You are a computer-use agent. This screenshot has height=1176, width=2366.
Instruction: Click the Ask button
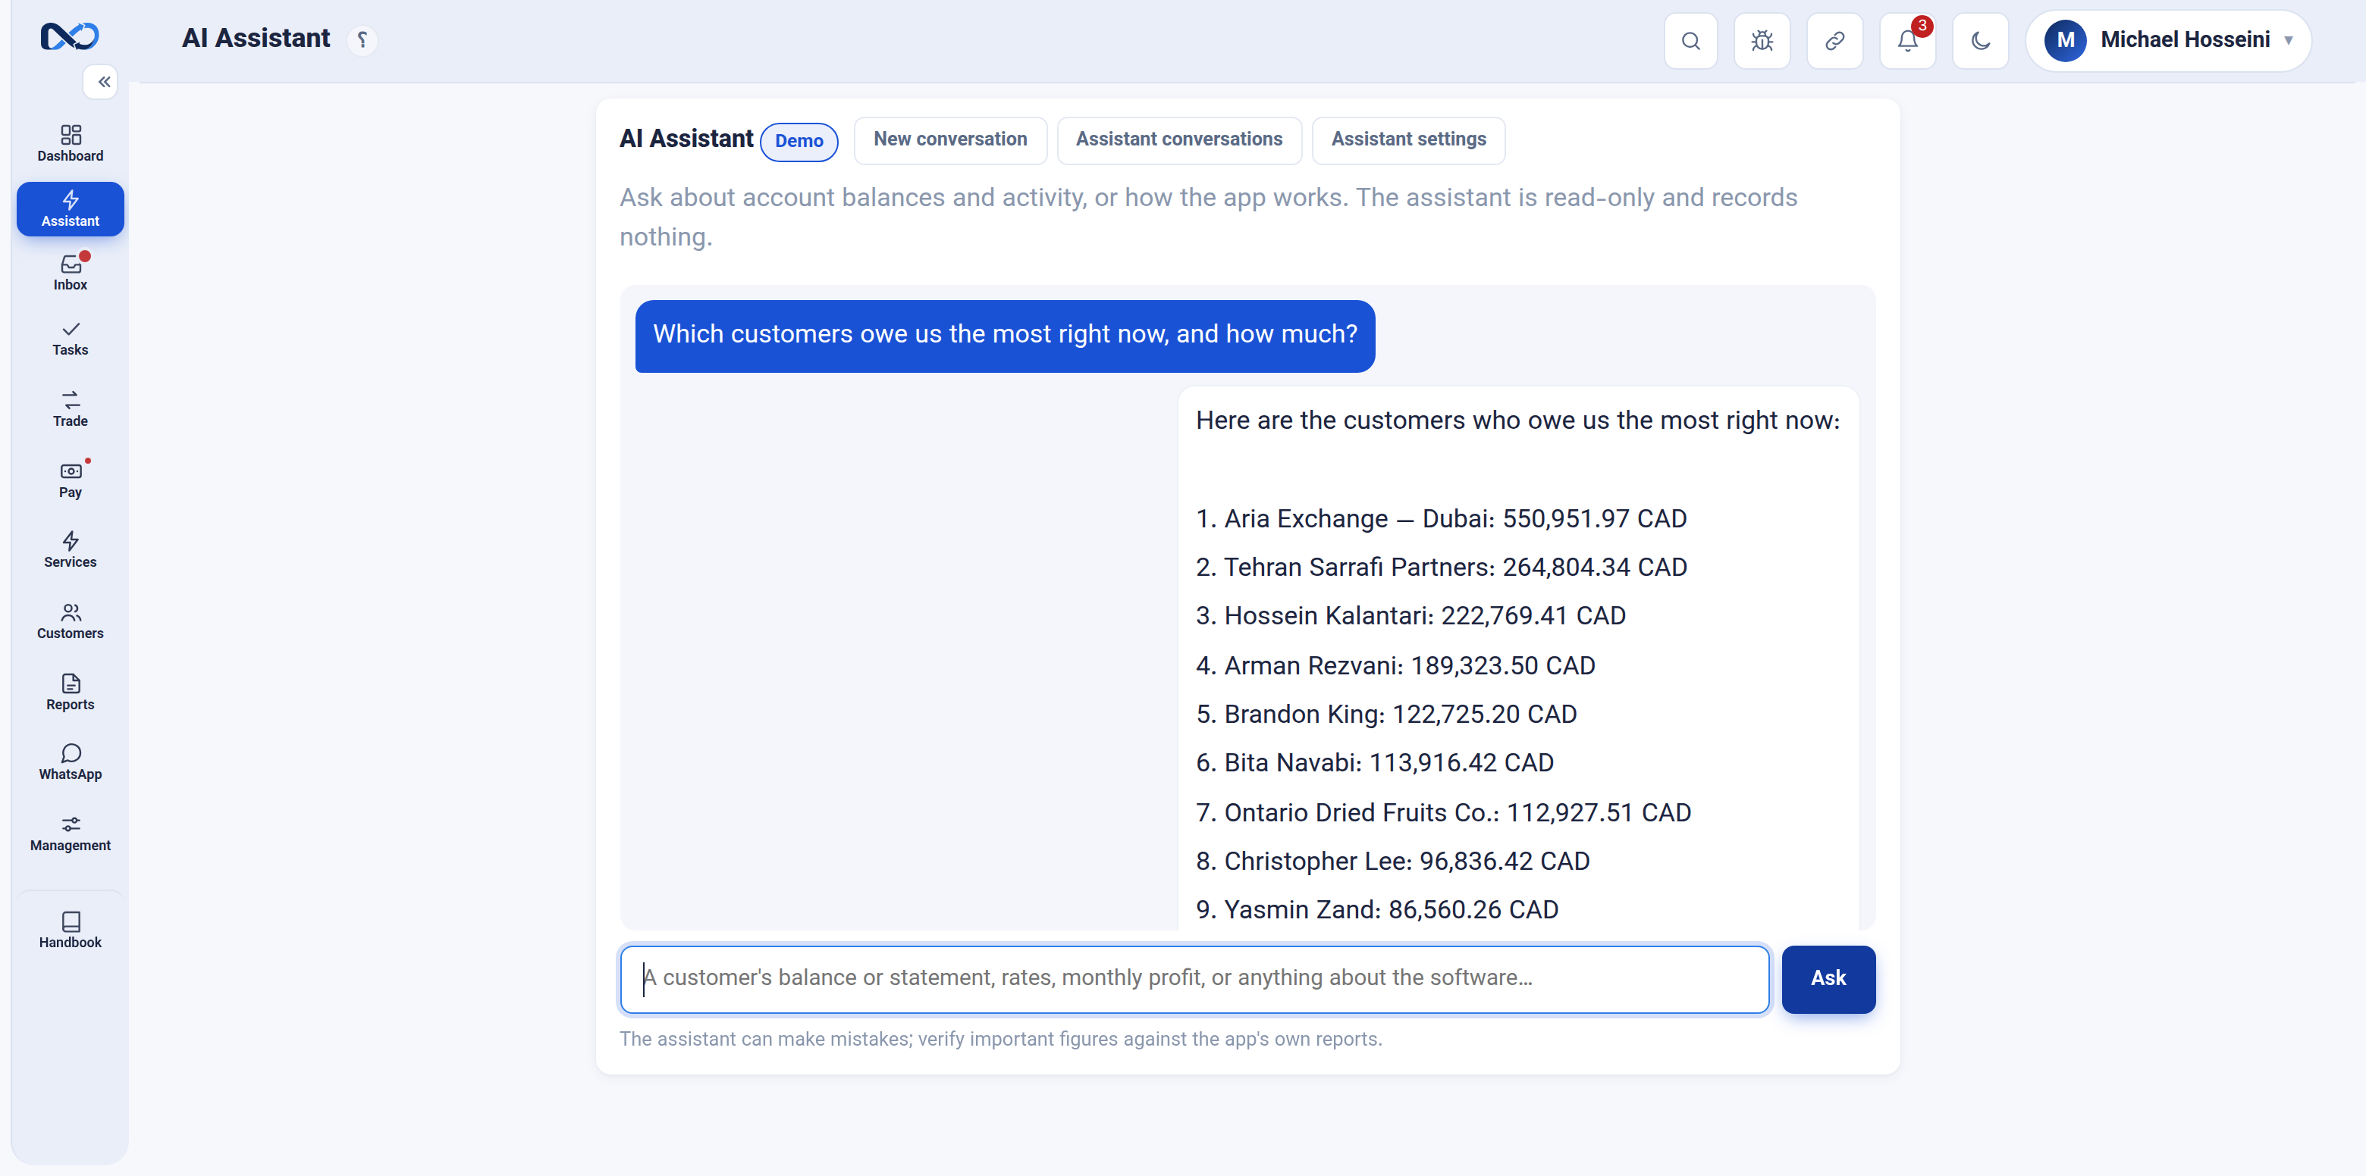(1828, 979)
